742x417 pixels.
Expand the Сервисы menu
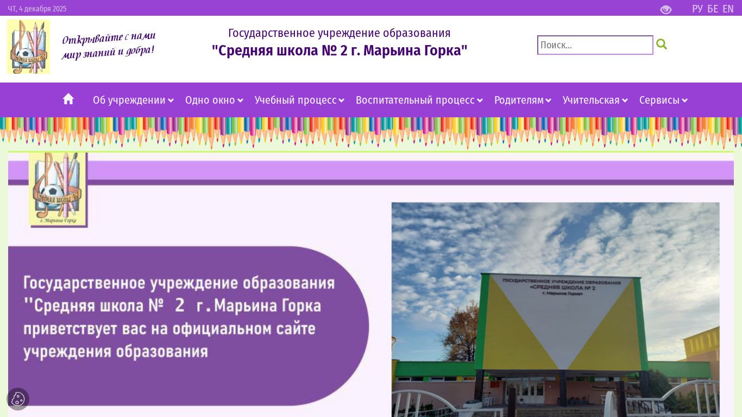(x=663, y=100)
